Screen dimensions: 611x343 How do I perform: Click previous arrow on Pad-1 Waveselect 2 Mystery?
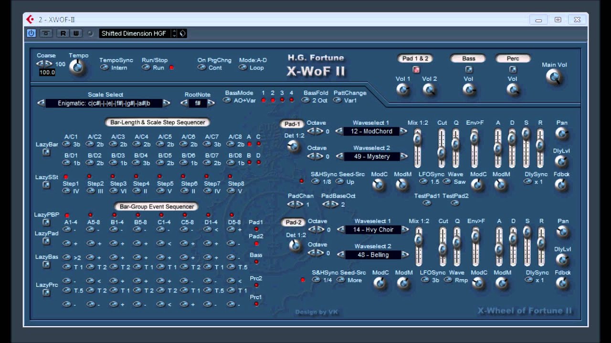[x=340, y=156]
